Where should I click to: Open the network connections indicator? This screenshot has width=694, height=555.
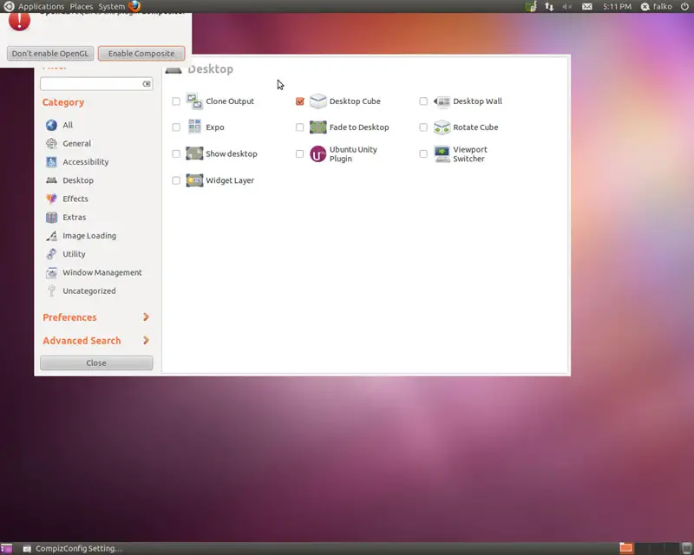549,6
